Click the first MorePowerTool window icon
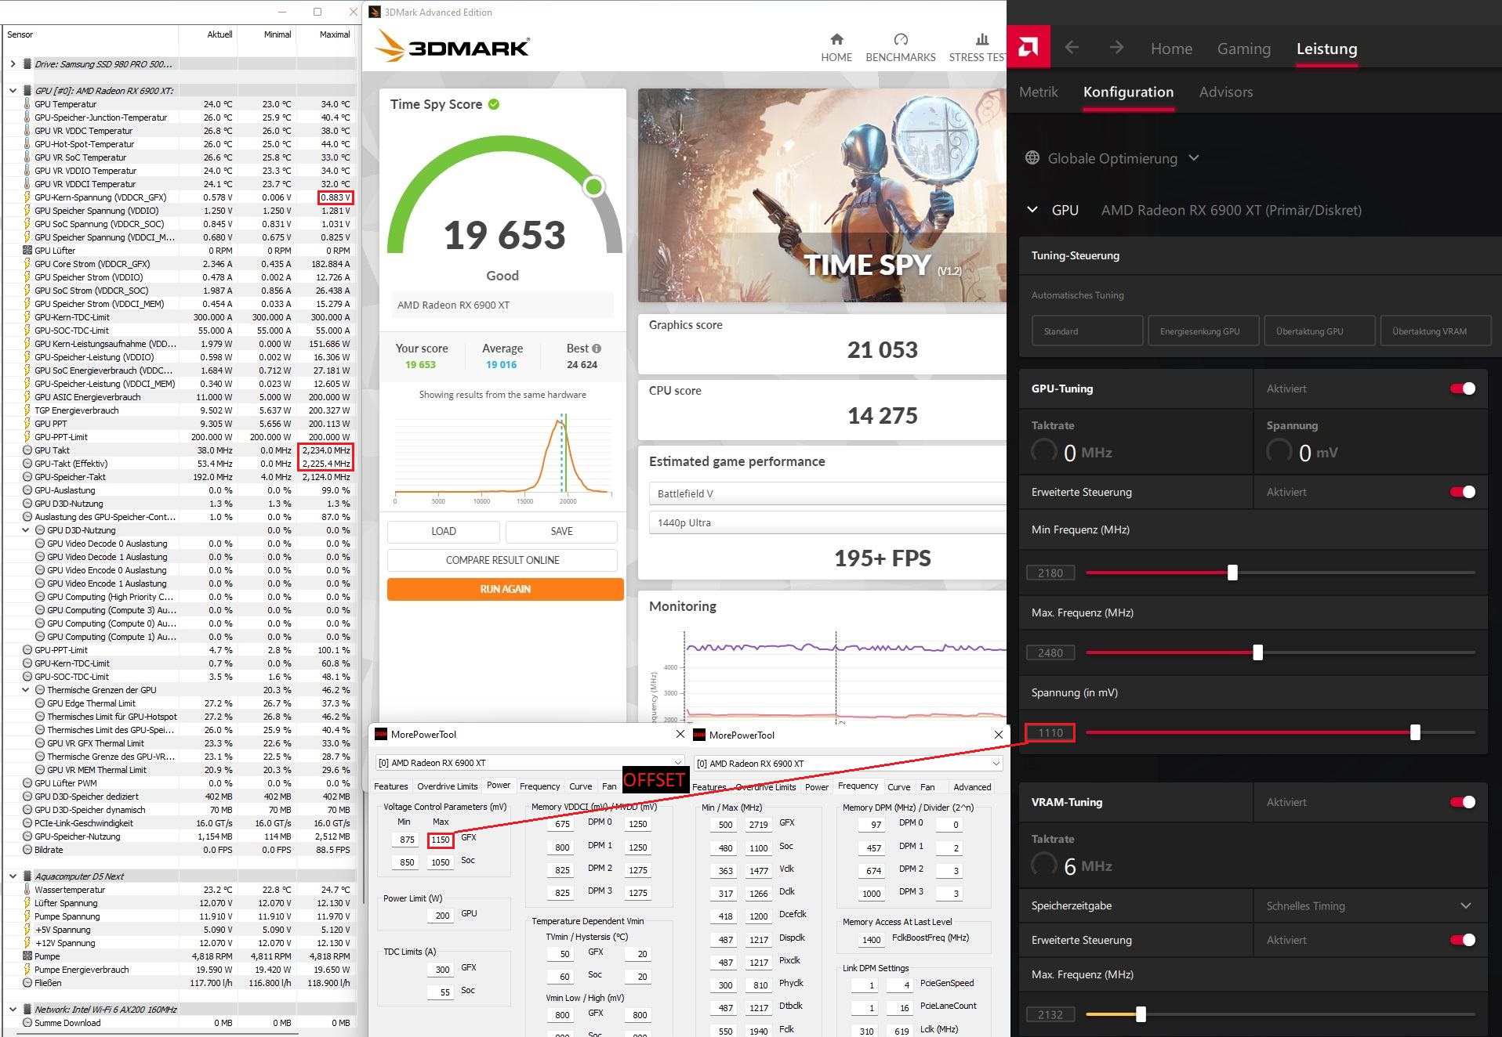The height and width of the screenshot is (1037, 1502). click(381, 735)
